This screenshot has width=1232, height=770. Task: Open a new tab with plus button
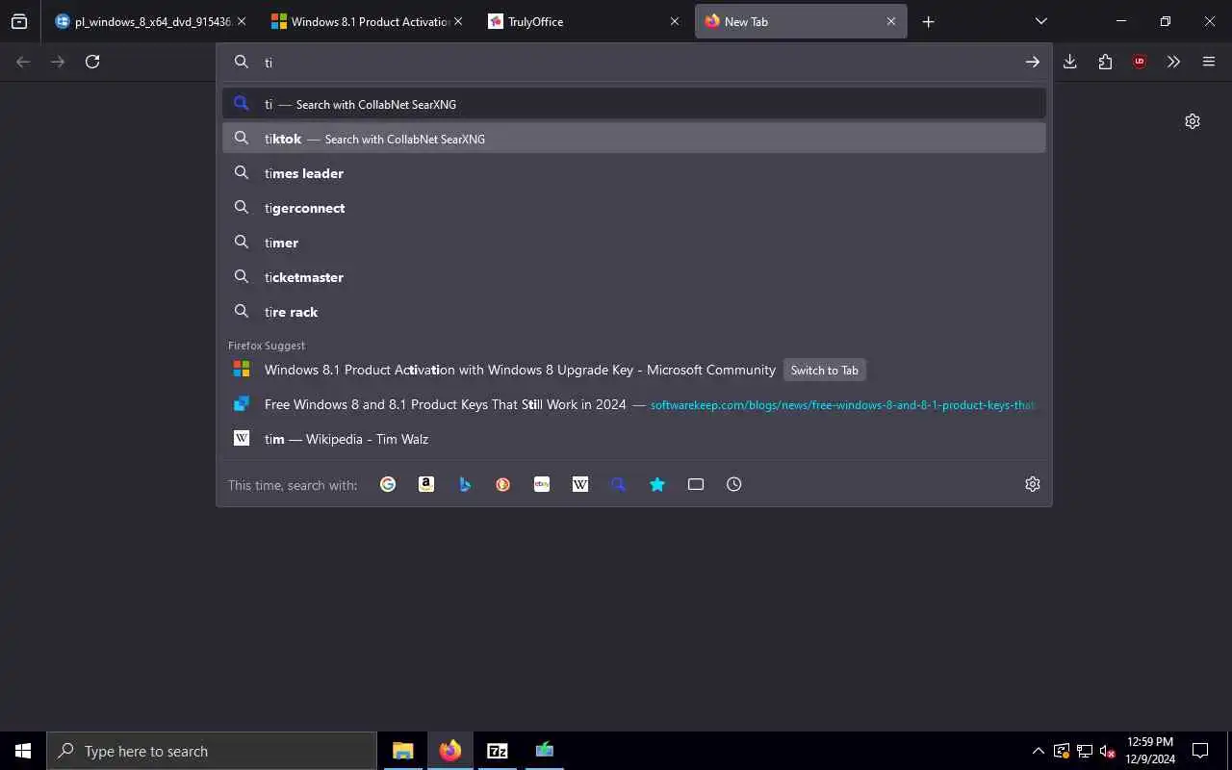point(928,21)
